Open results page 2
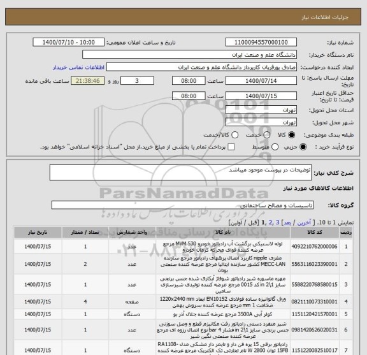Viewport: 367px width, 355px height. (271, 222)
